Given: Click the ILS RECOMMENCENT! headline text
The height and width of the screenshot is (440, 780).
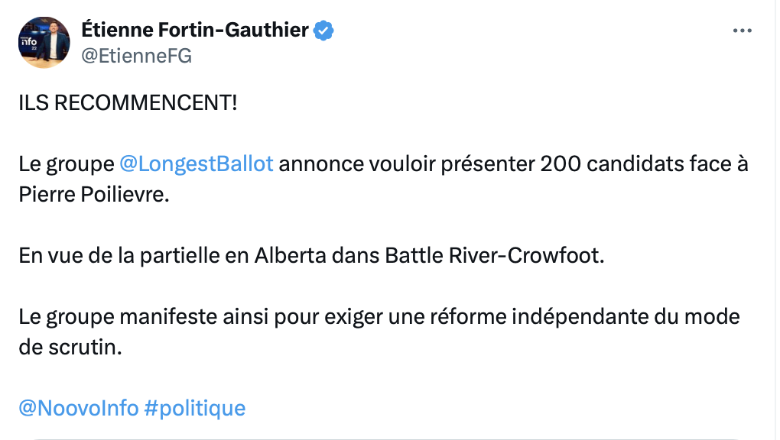Looking at the screenshot, I should [x=128, y=103].
